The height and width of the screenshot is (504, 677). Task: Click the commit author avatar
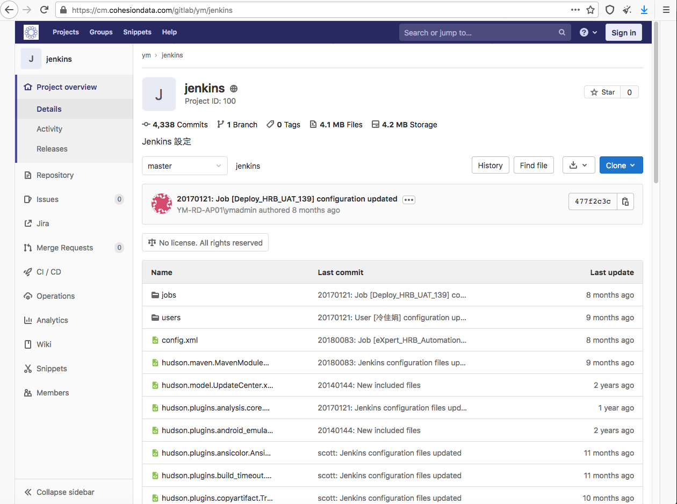161,204
